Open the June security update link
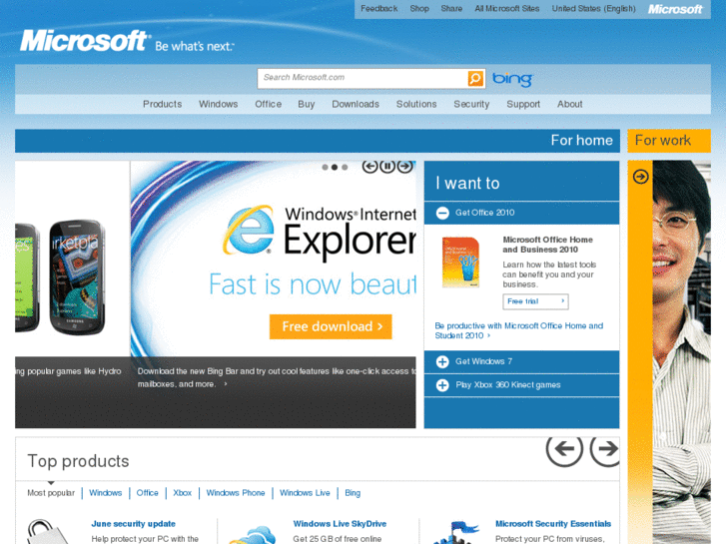 pos(134,524)
